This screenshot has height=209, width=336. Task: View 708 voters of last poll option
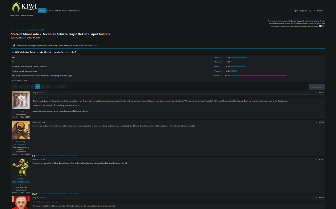pyautogui.click(x=221, y=76)
